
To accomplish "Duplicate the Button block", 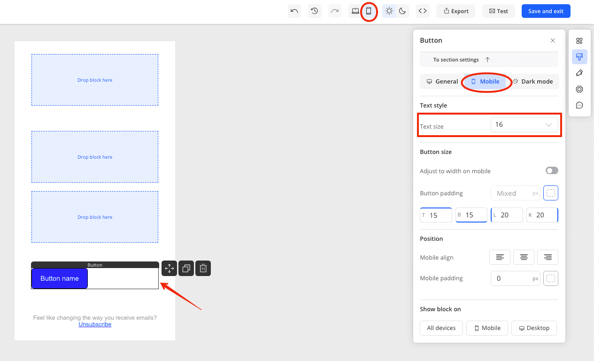I will pos(186,269).
